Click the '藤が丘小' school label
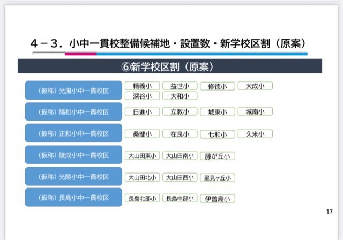 tap(218, 156)
